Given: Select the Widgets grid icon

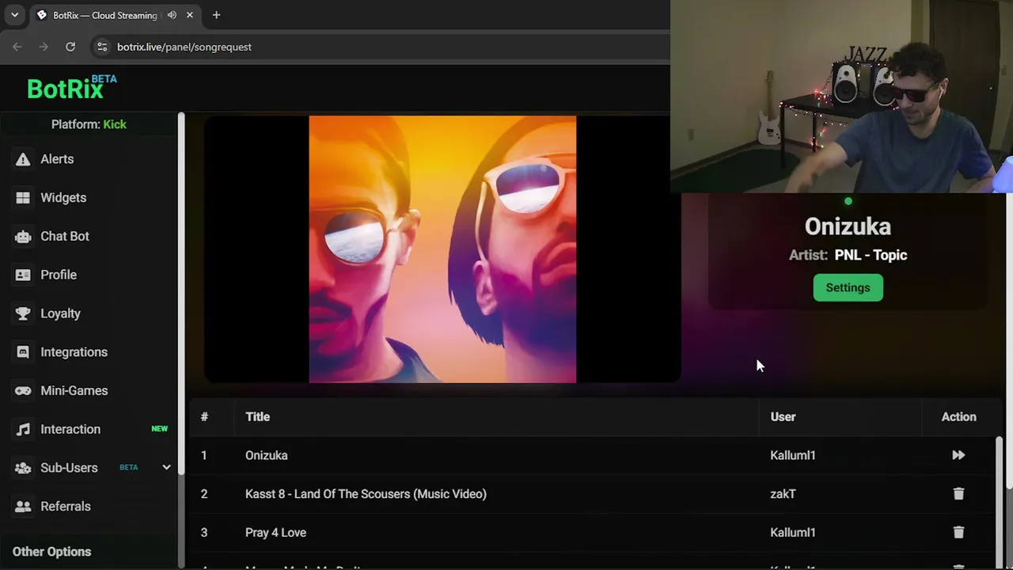Looking at the screenshot, I should click(x=23, y=198).
